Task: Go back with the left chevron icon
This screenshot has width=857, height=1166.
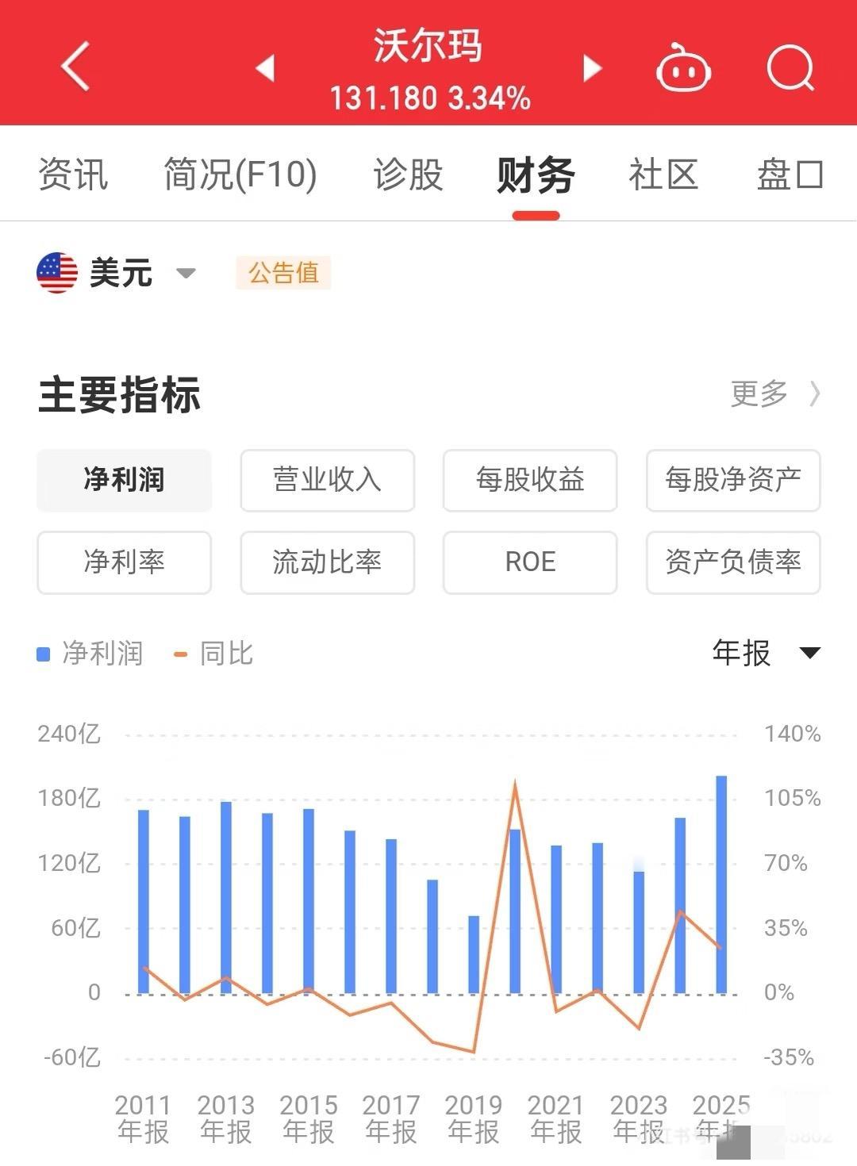Action: coord(75,66)
